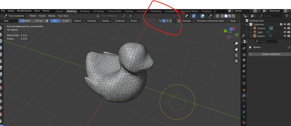Open the Modifiers wrench tab icon

244,96
